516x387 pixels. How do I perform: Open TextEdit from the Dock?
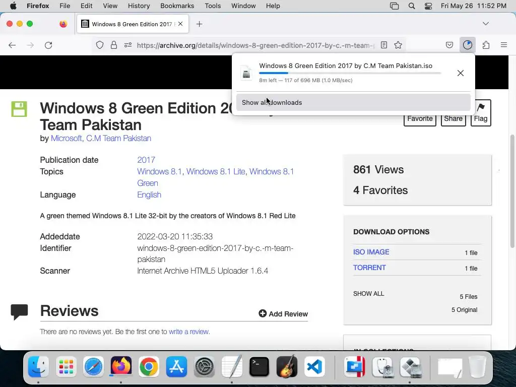(x=232, y=367)
